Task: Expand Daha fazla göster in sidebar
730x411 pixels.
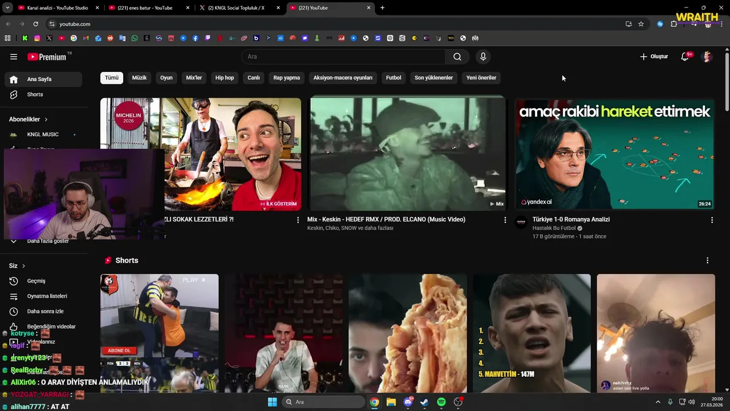Action: pyautogui.click(x=43, y=241)
